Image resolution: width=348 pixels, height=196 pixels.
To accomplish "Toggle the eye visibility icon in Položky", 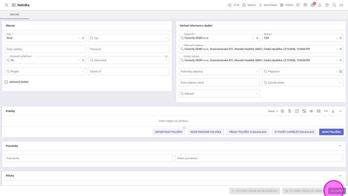I will (x=311, y=111).
